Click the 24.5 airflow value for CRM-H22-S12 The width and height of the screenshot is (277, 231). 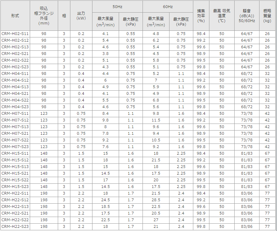pos(105,200)
